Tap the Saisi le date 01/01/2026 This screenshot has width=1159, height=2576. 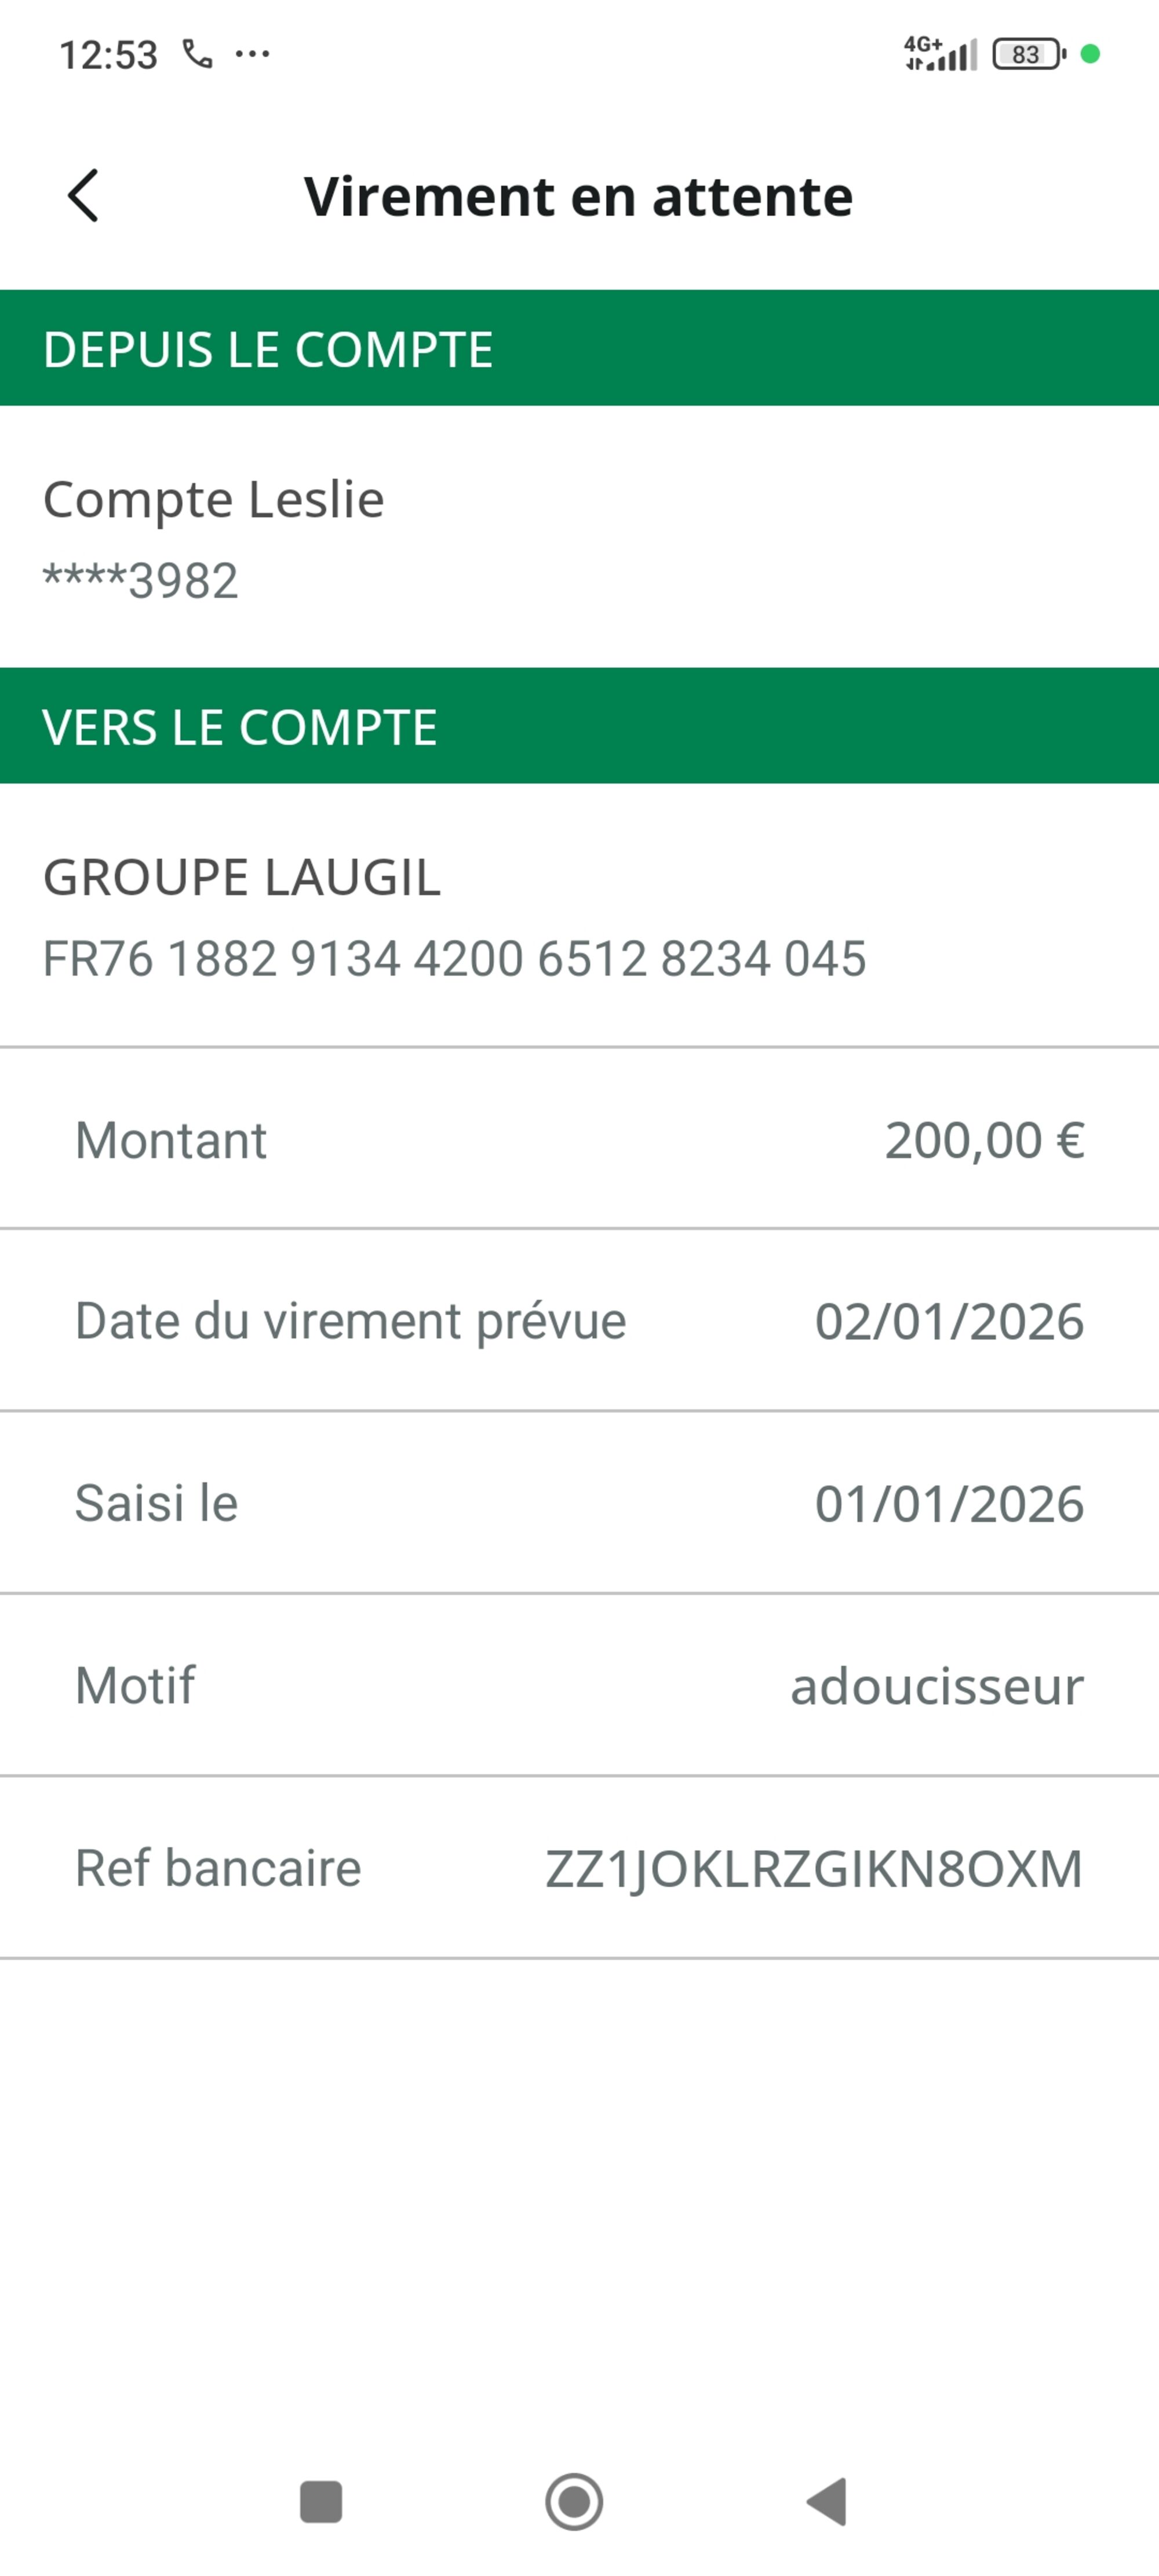click(x=948, y=1503)
